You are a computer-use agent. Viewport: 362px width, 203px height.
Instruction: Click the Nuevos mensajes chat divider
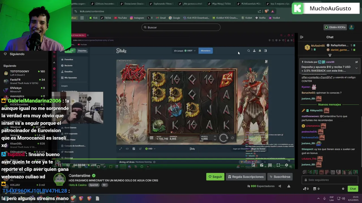coord(329,104)
